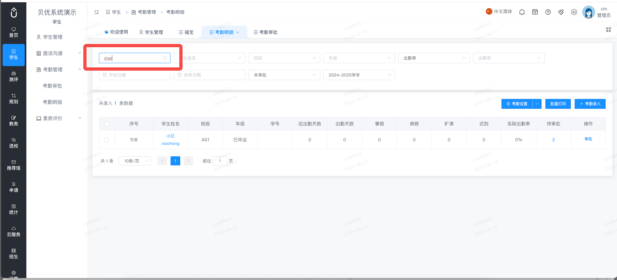Screen dimensions: 617x280
Task: Switch to the 考勤审批 tab
Action: [x=266, y=32]
